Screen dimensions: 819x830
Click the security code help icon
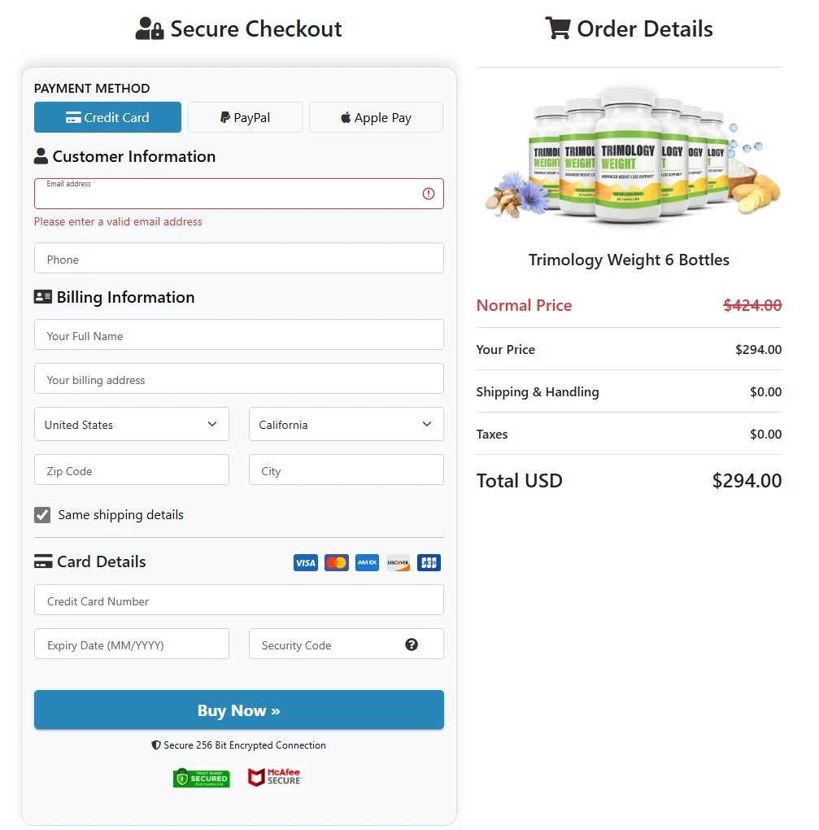pyautogui.click(x=412, y=644)
